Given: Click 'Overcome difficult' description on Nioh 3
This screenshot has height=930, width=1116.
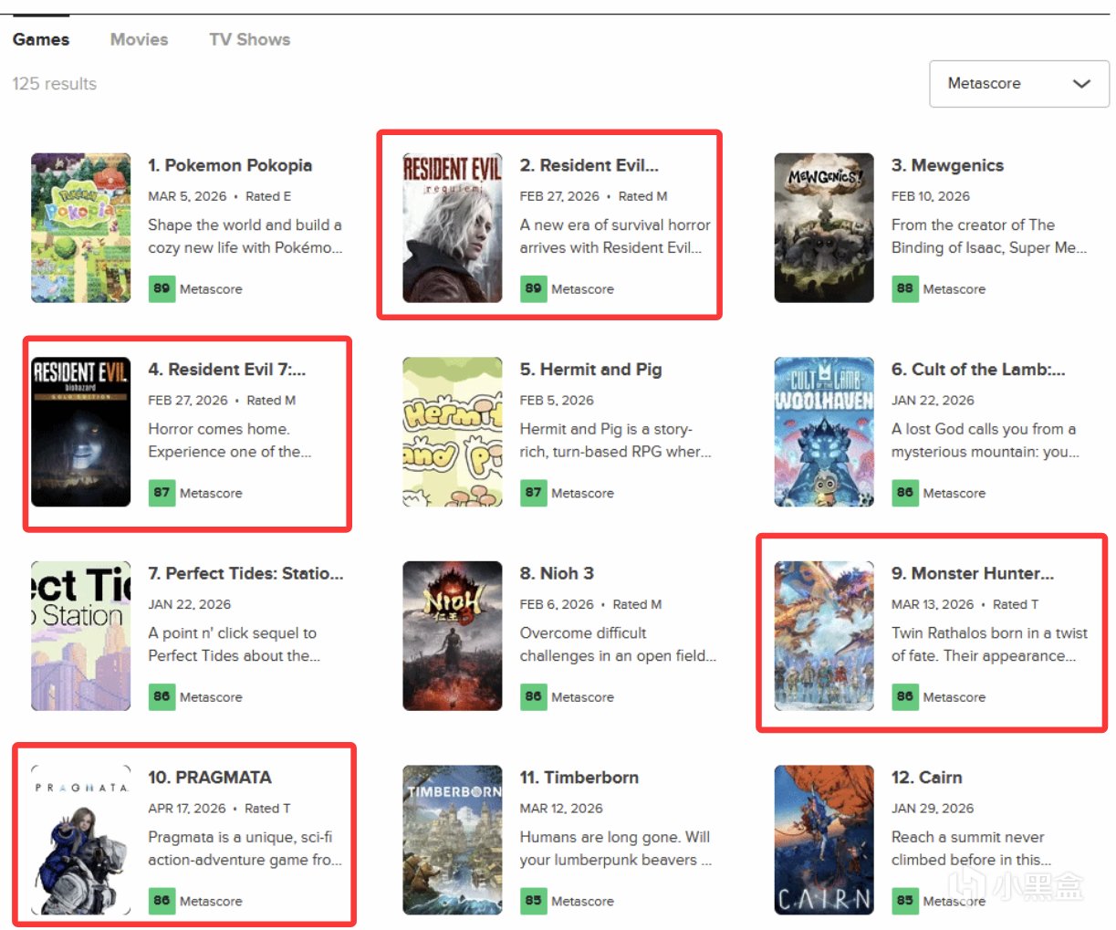Looking at the screenshot, I should tap(583, 632).
